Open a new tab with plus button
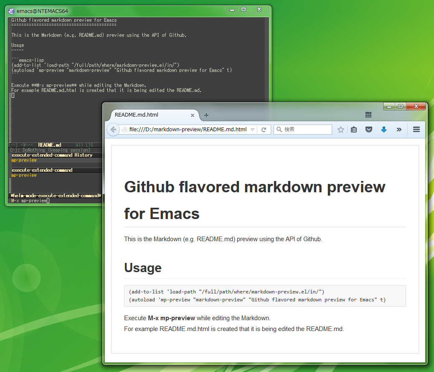The width and height of the screenshot is (434, 372). pos(206,115)
